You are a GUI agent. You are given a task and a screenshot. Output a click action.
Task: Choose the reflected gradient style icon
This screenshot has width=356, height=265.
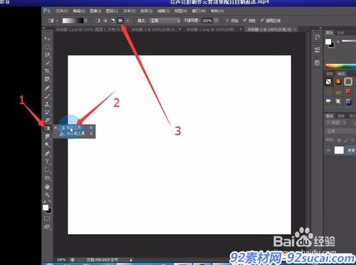pos(120,21)
